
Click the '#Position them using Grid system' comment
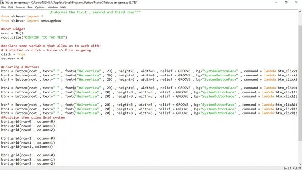[33, 118]
